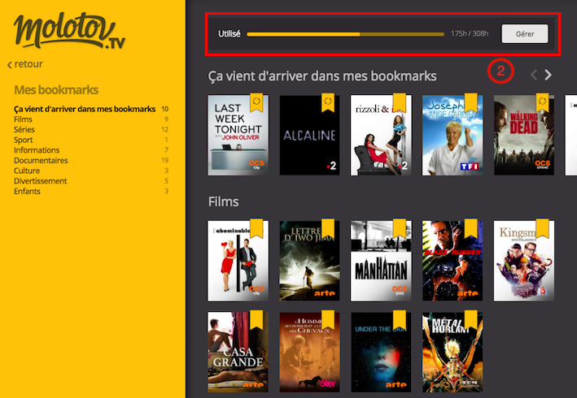Open the Casa Grande poster
The image size is (577, 398).
pos(238,352)
